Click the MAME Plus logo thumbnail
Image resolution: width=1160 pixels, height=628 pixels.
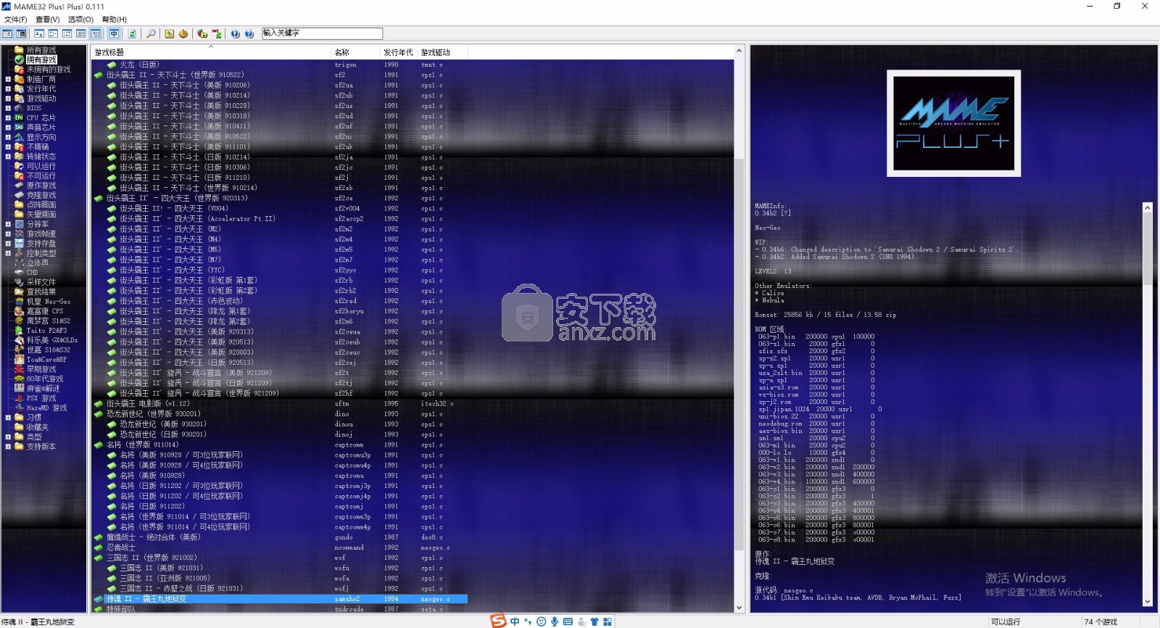[x=953, y=123]
